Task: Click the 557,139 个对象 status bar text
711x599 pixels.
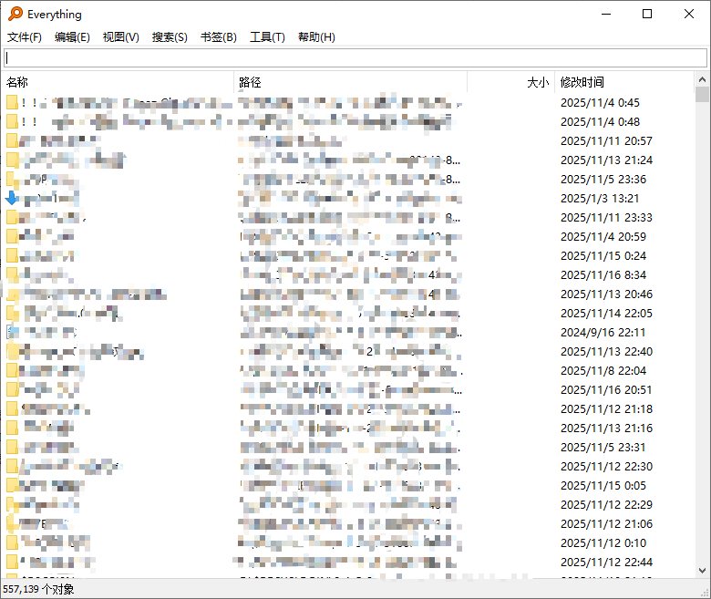Action: 38,589
